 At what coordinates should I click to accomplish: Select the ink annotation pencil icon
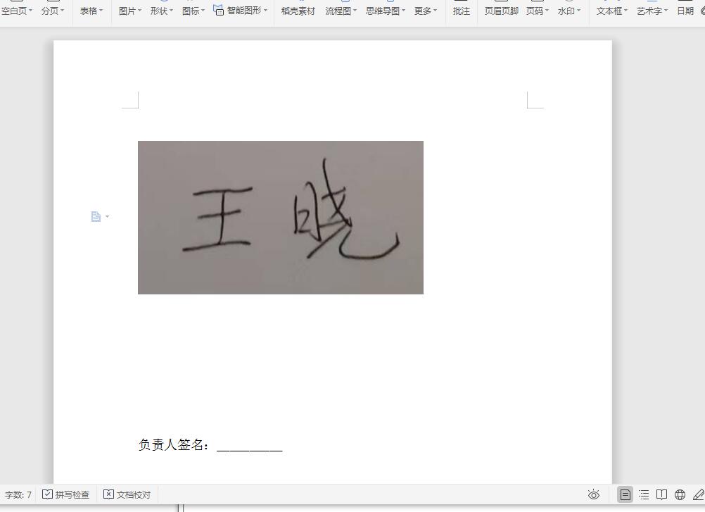[698, 494]
